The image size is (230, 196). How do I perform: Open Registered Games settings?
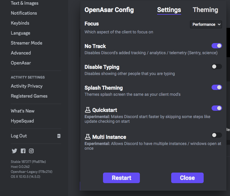pyautogui.click(x=29, y=96)
